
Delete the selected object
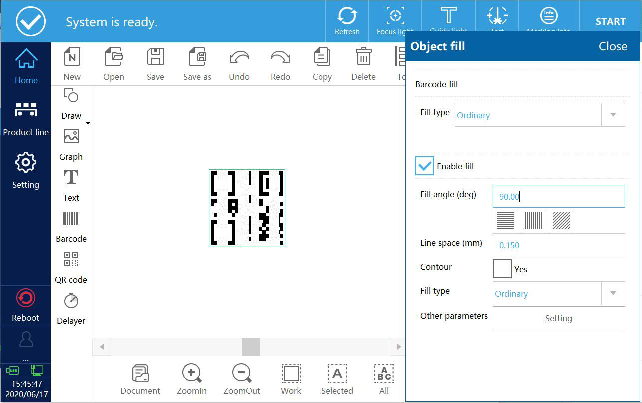[363, 57]
